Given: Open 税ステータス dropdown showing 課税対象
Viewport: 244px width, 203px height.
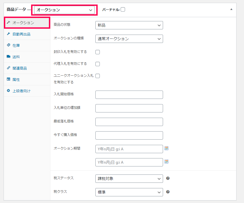Looking at the screenshot, I should point(129,179).
